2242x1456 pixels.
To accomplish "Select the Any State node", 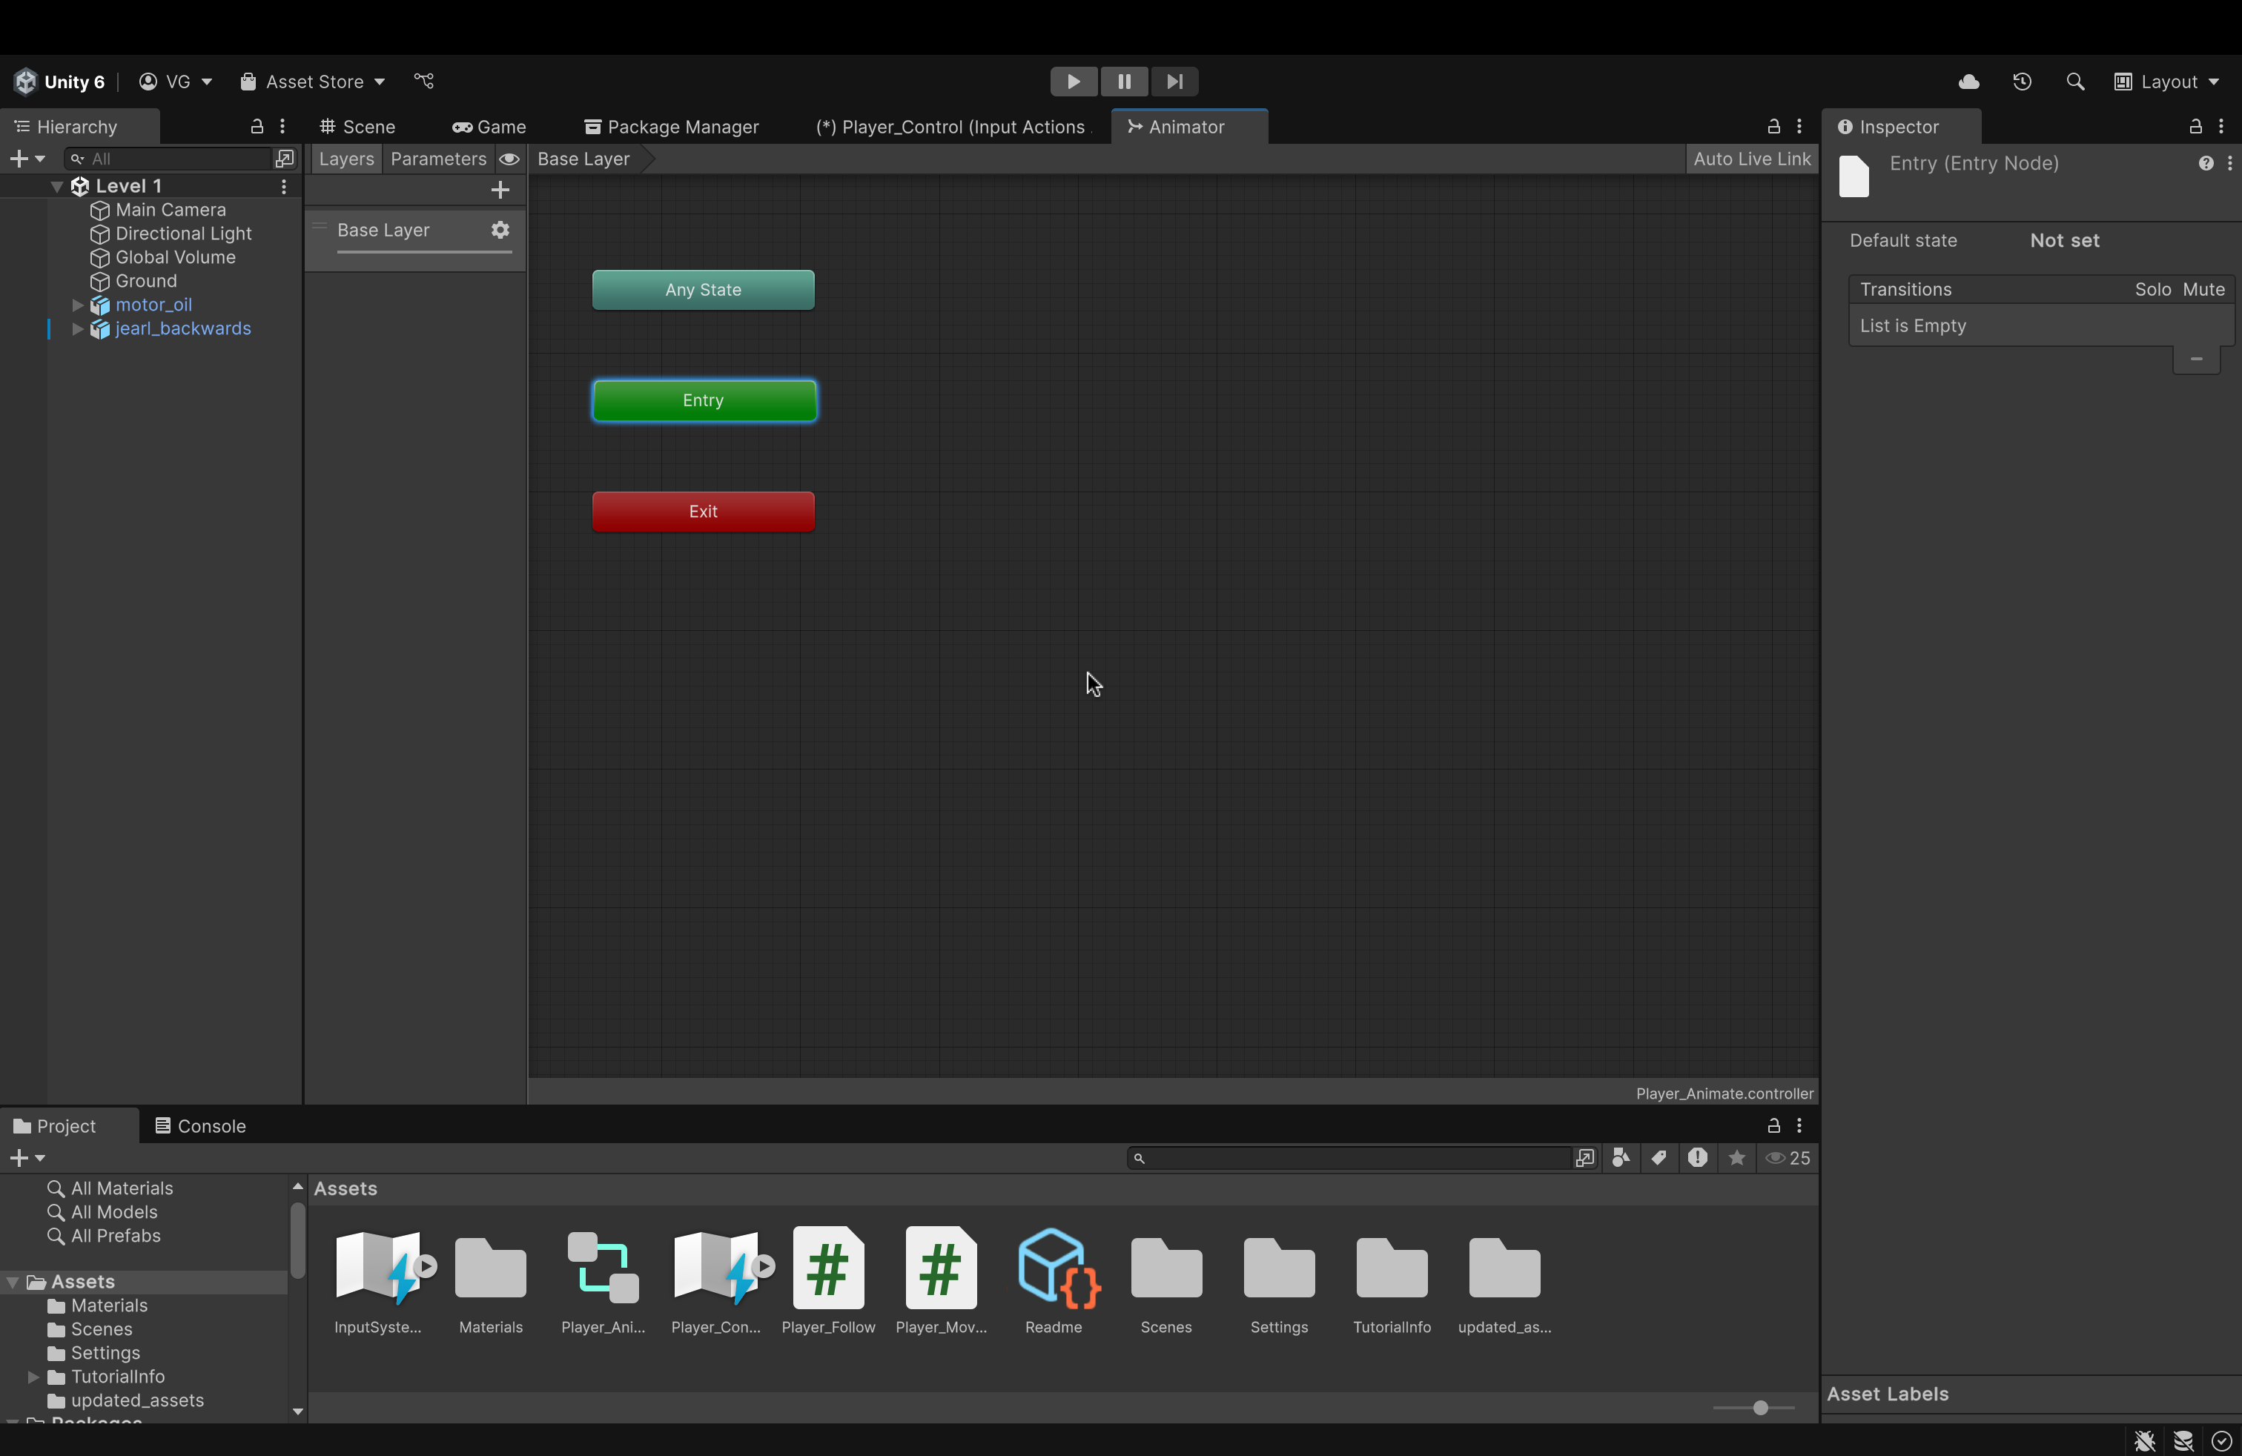I will (x=703, y=290).
